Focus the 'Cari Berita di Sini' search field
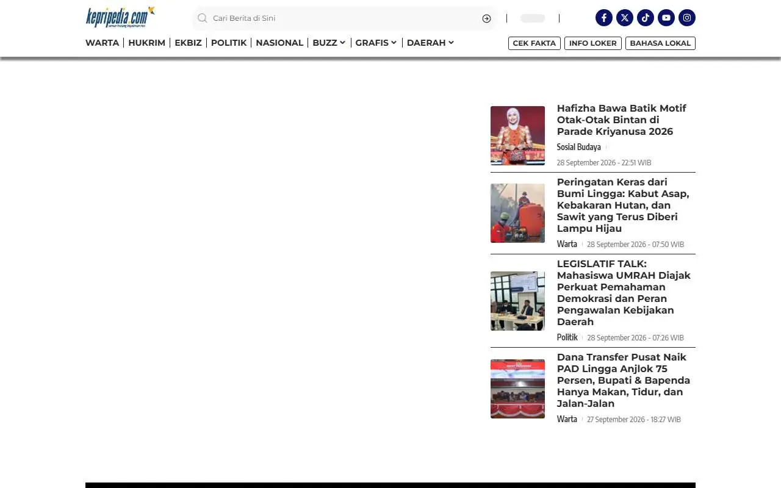Screen dimensions: 781x488 (345, 18)
